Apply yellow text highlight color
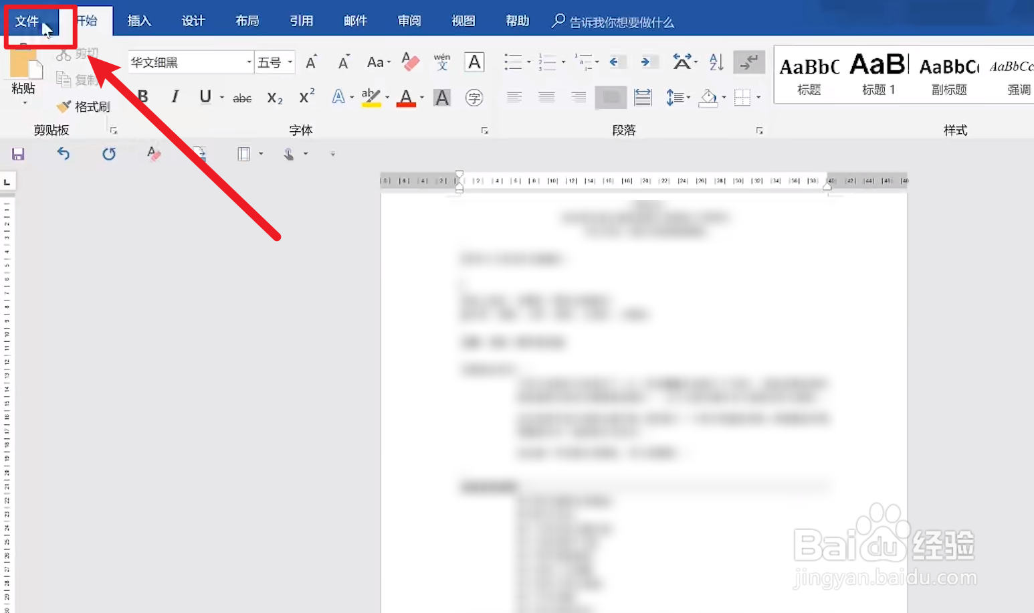 371,98
